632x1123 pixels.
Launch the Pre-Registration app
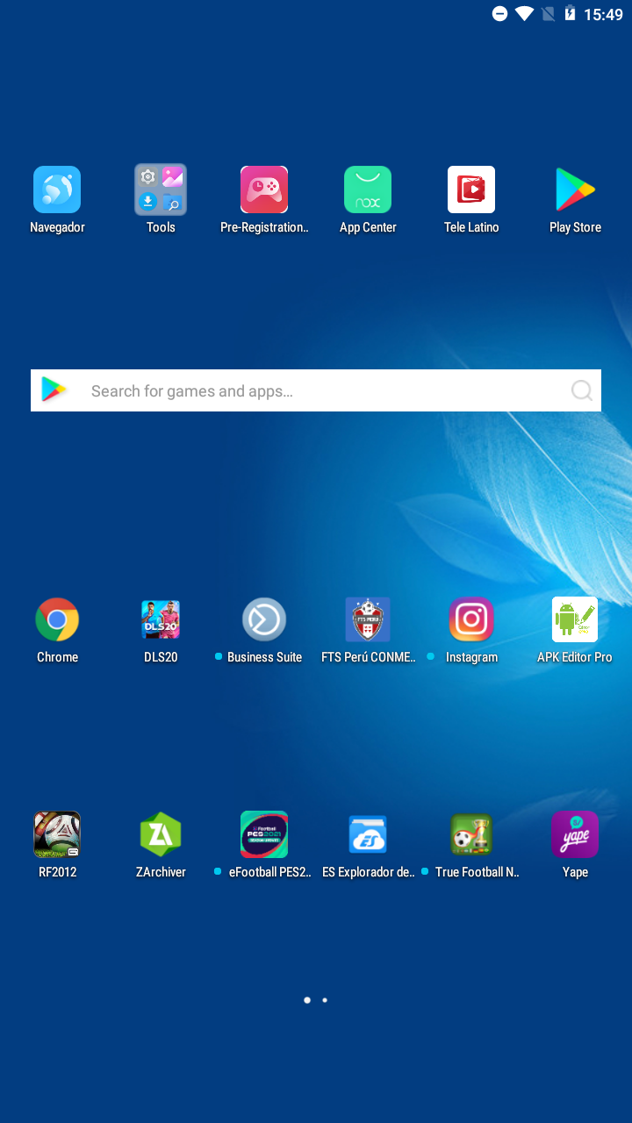point(264,190)
